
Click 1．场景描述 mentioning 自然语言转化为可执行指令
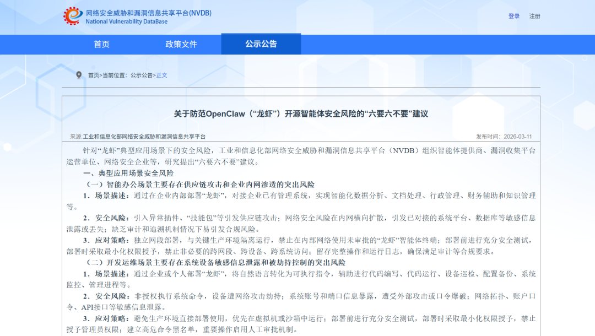click(301, 279)
